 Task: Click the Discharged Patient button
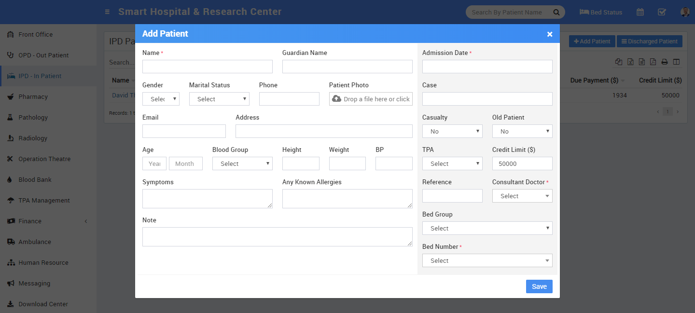(649, 41)
